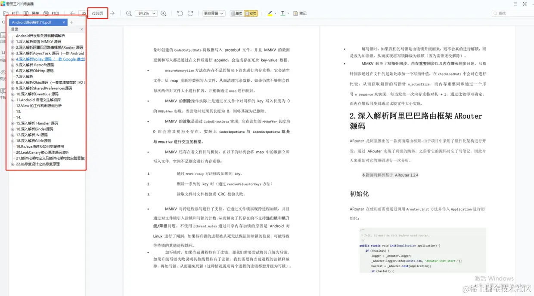Click the 初始化 heading in document
This screenshot has height=296, width=534.
point(359,194)
